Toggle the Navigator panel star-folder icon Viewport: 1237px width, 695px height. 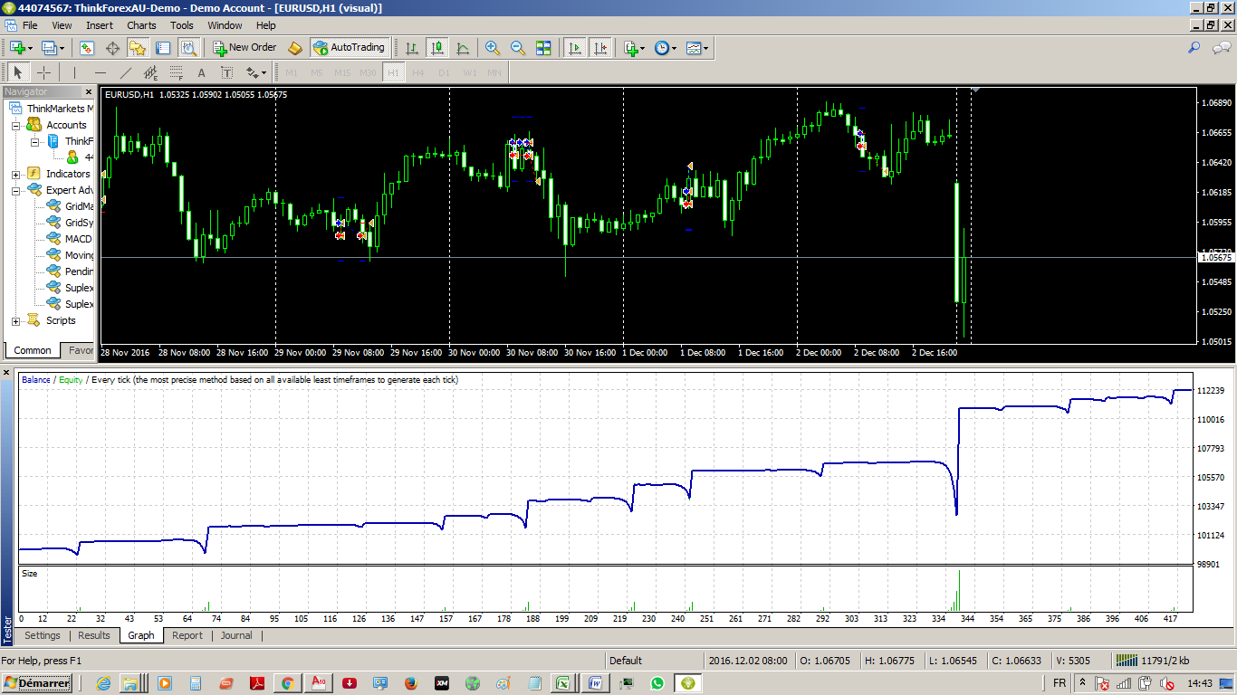click(139, 48)
